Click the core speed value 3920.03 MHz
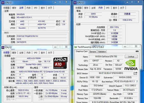144x103 pixels. 23,90
